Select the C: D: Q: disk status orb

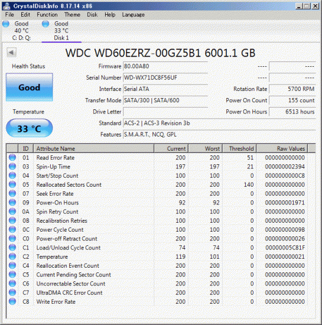pyautogui.click(x=6, y=24)
